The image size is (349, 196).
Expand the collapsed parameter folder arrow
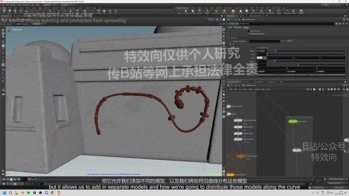229,38
